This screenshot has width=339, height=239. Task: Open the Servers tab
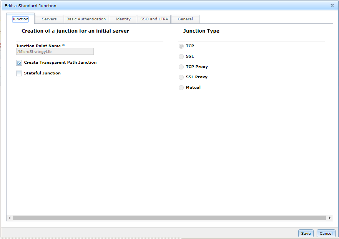click(x=49, y=19)
